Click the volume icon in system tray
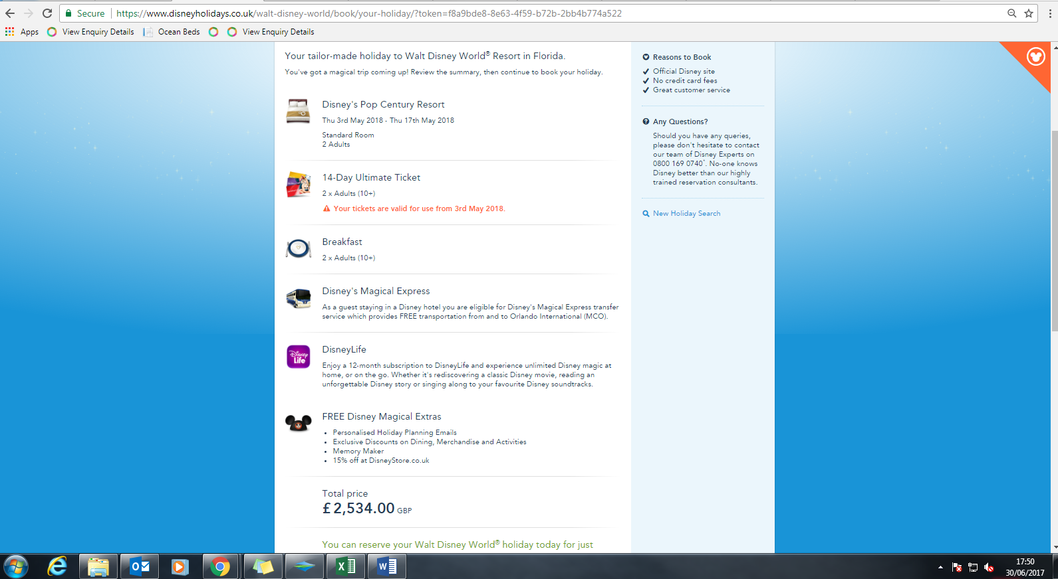This screenshot has width=1058, height=579. 989,567
